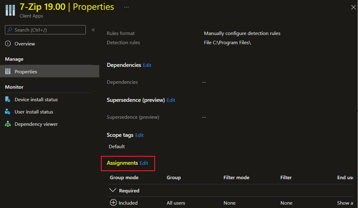Viewport: 358px width, 208px height.
Task: Click the Properties bars icon in sidebar
Action: click(8, 72)
